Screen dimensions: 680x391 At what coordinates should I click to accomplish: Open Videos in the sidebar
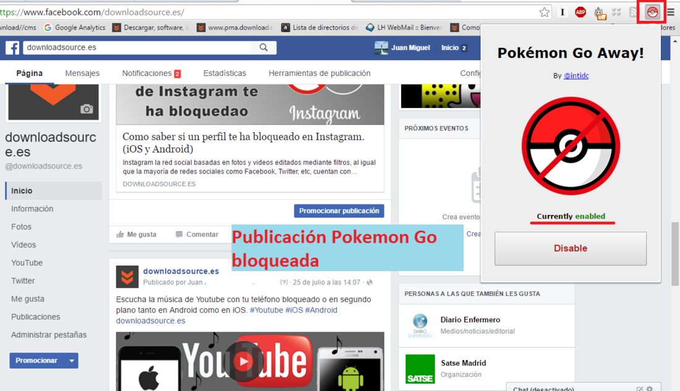(x=23, y=245)
